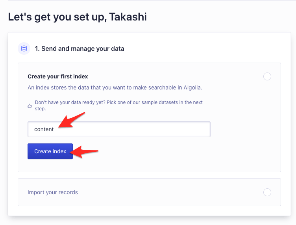296x225 pixels.
Task: Click the word Algolia in the description
Action: point(193,87)
